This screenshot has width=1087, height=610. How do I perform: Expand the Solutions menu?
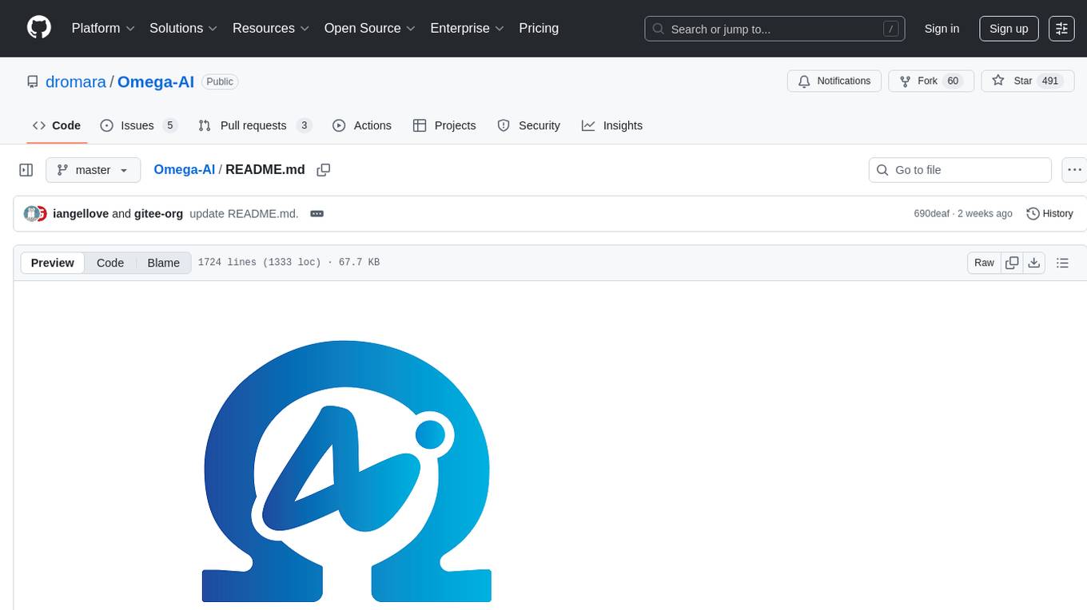tap(183, 28)
